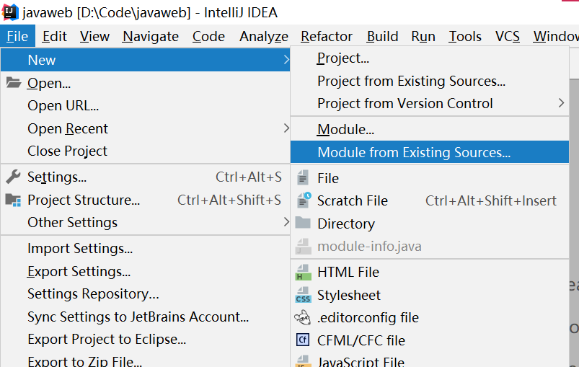
Task: Click the File document icon in New submenu
Action: point(303,177)
